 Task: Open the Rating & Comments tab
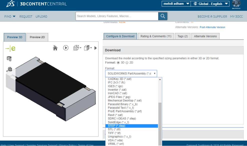156,36
